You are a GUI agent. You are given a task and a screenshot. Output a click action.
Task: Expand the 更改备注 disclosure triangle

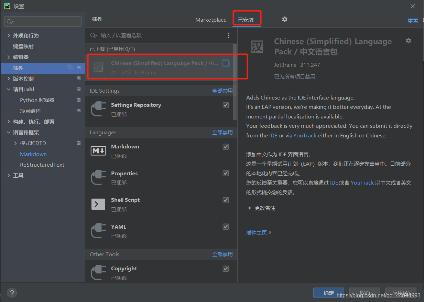click(250, 208)
